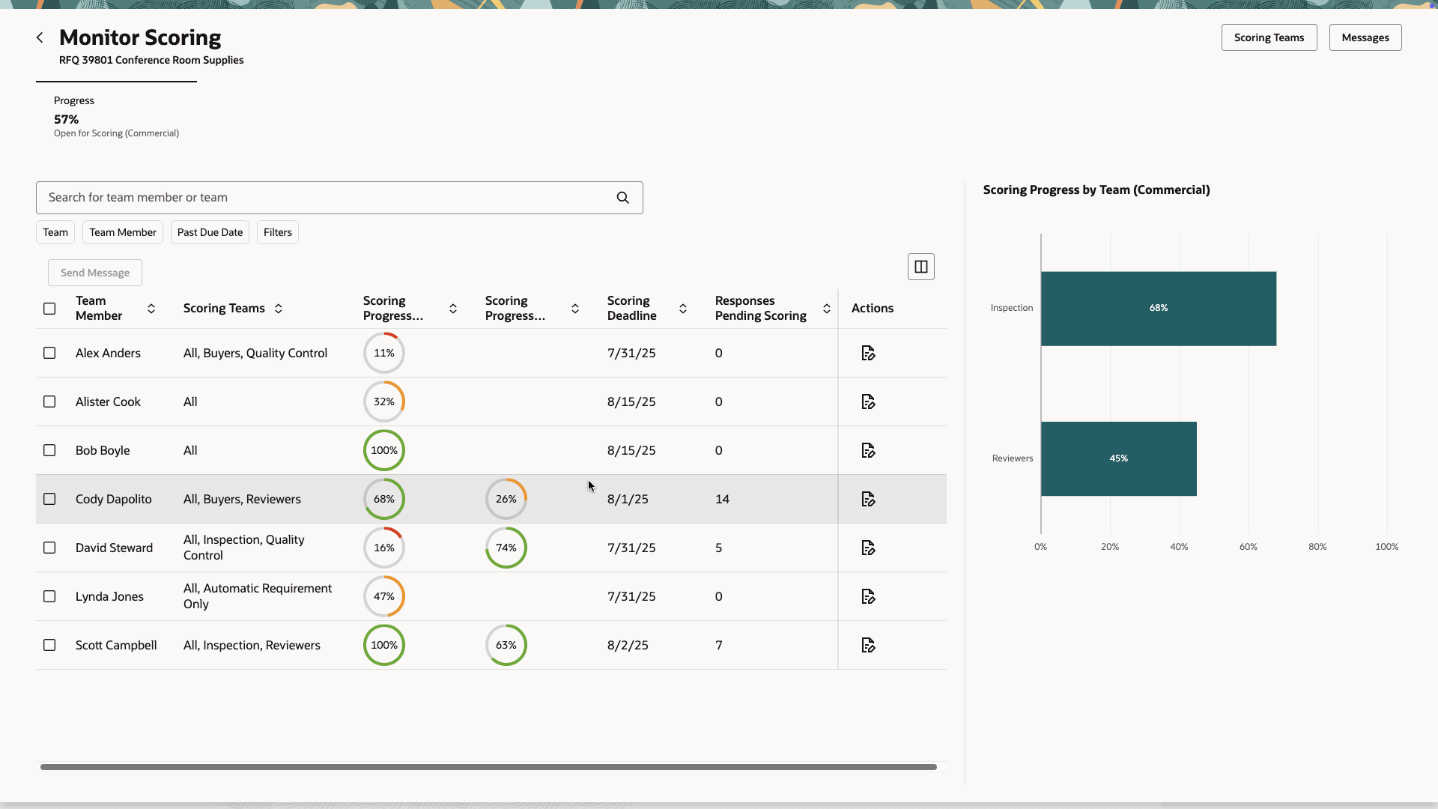
Task: Click score action icon for Lynda Jones
Action: [868, 596]
